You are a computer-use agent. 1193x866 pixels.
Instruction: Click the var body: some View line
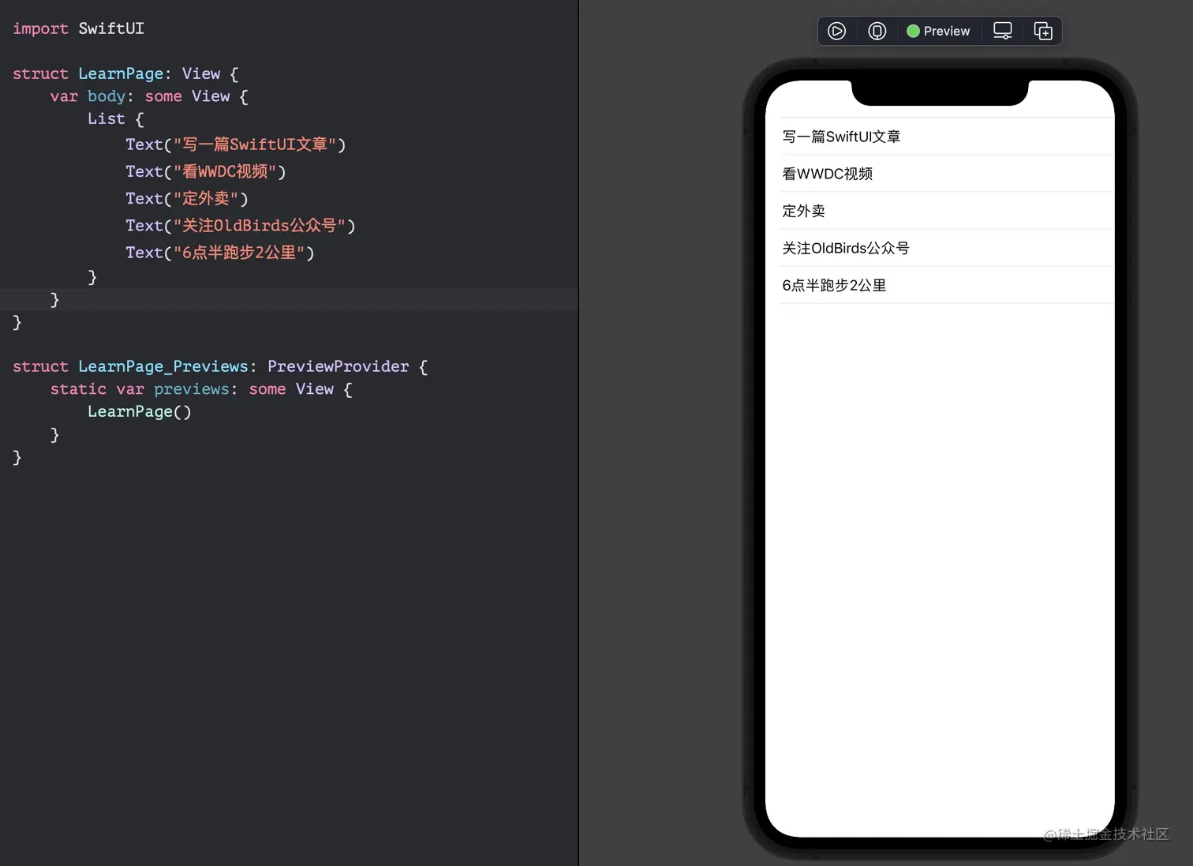pos(149,96)
